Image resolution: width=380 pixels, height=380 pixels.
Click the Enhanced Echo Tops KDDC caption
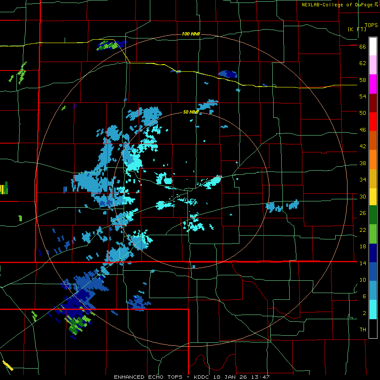click(191, 377)
